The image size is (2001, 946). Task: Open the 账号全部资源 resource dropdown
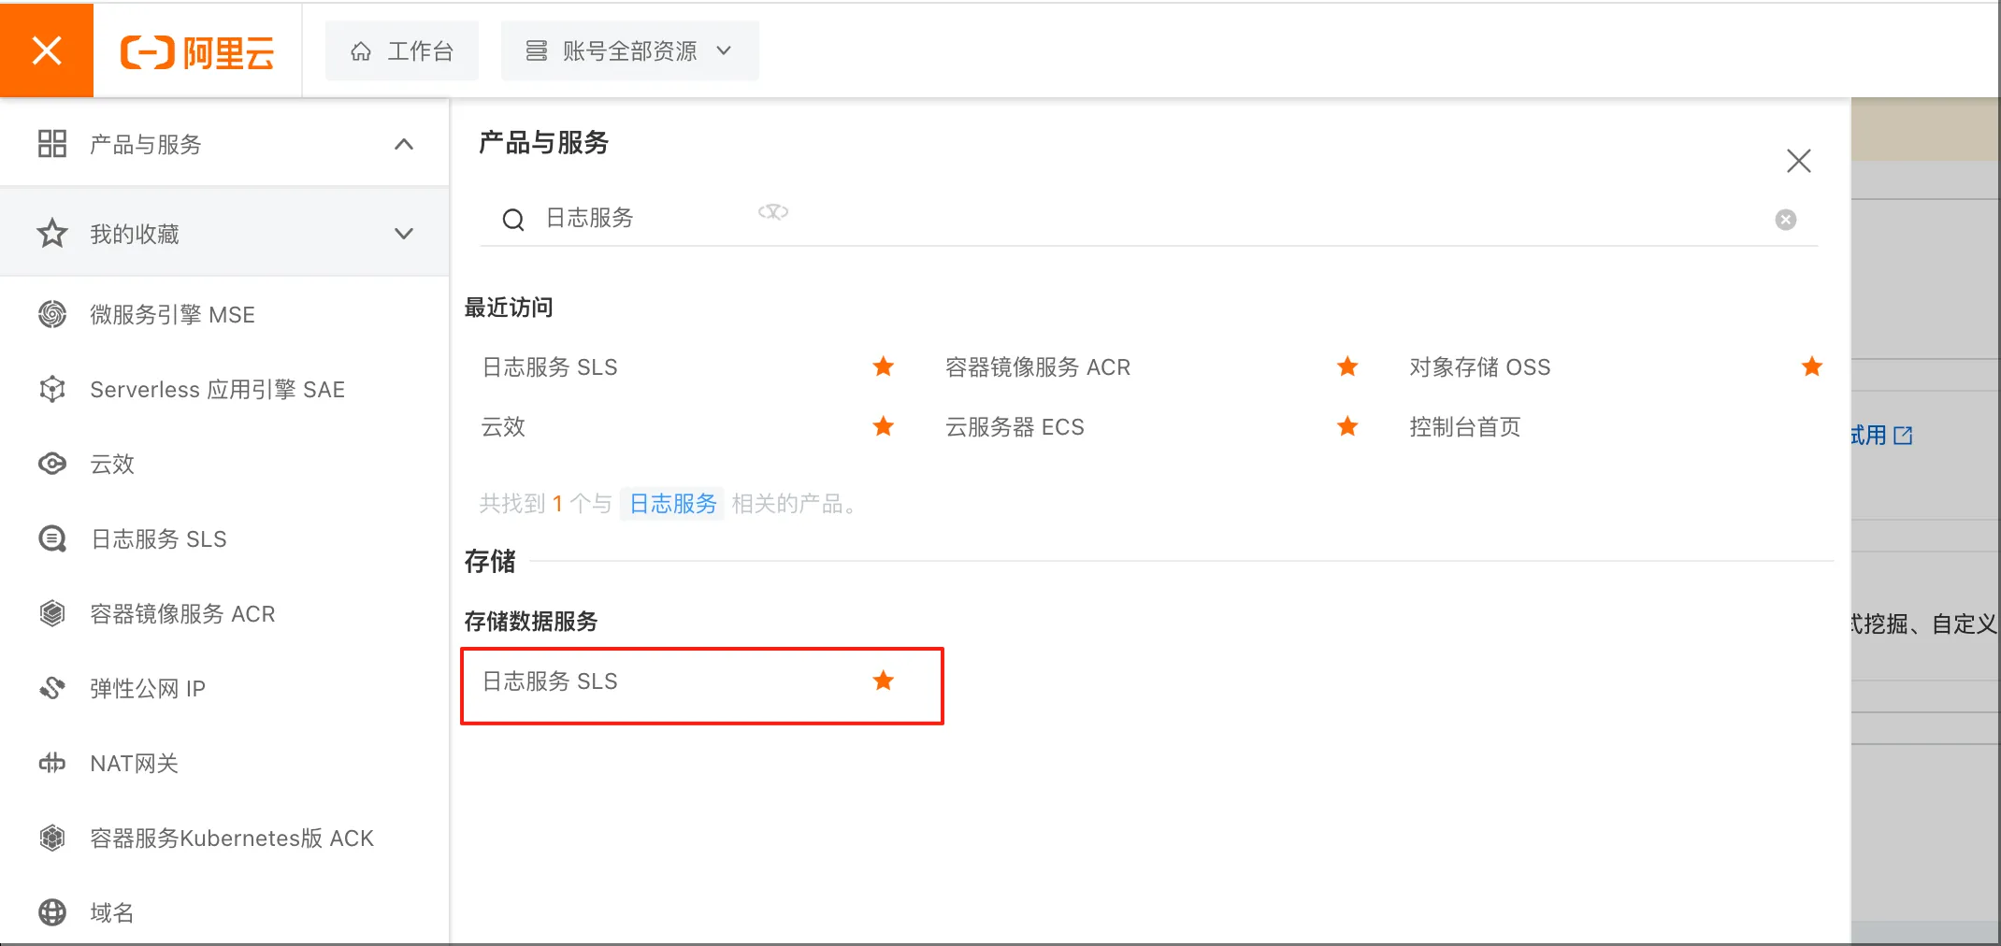click(x=629, y=50)
